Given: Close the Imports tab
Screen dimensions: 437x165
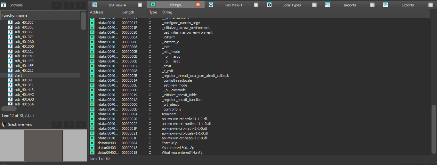Looking at the screenshot, I should coord(372,5).
